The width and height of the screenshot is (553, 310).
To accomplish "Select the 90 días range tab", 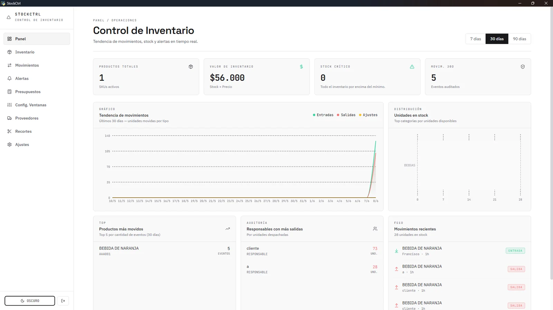I will point(519,39).
